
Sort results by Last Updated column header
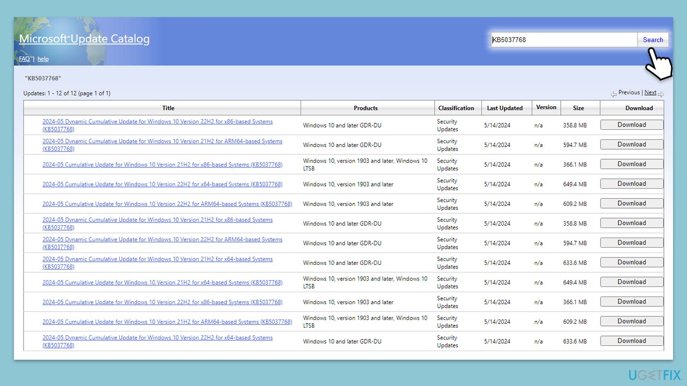[505, 108]
